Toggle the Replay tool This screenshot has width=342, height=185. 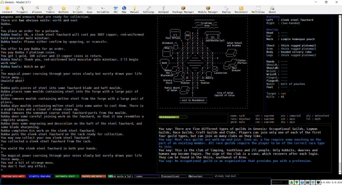pyautogui.click(x=226, y=10)
